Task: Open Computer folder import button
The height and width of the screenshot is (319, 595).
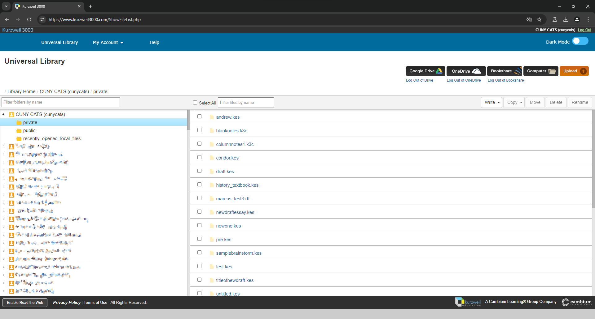Action: [x=541, y=71]
